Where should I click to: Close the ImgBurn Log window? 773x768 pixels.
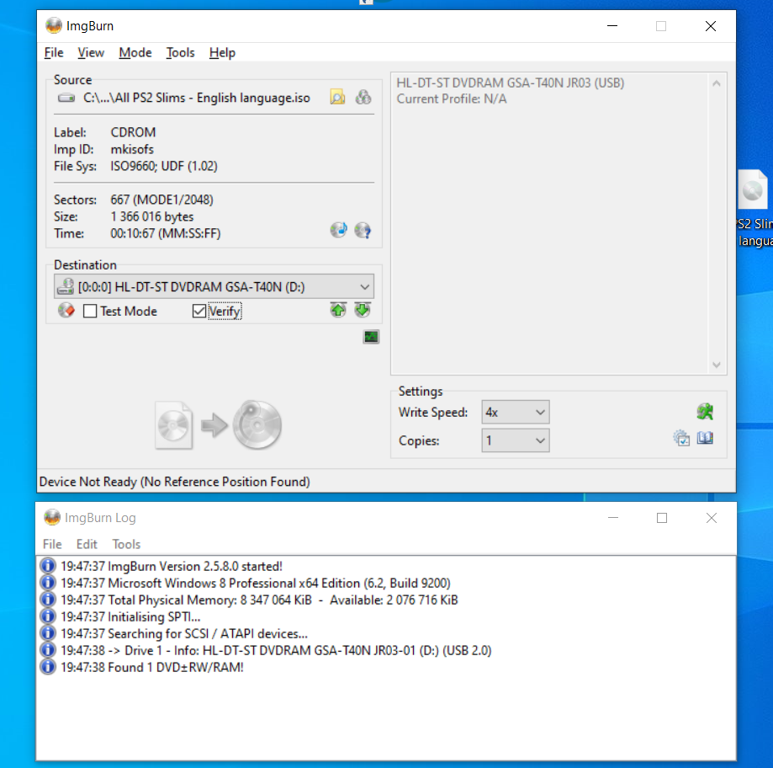point(712,518)
